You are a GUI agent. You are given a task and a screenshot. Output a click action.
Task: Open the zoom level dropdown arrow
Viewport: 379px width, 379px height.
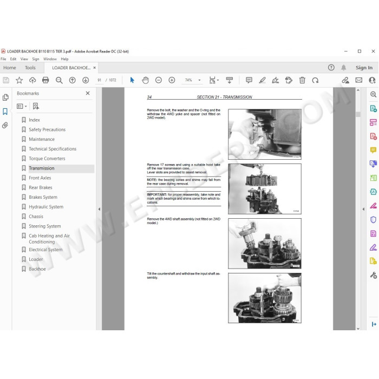tap(199, 80)
